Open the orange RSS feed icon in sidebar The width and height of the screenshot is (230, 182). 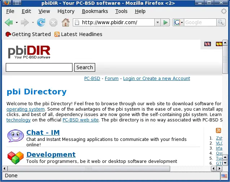218,130
